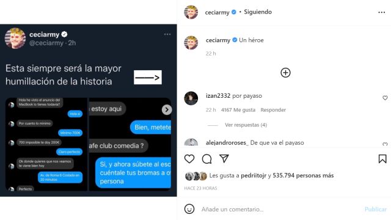Open the comment bubble icon
Viewport: 391px width, 220px height.
206,159
